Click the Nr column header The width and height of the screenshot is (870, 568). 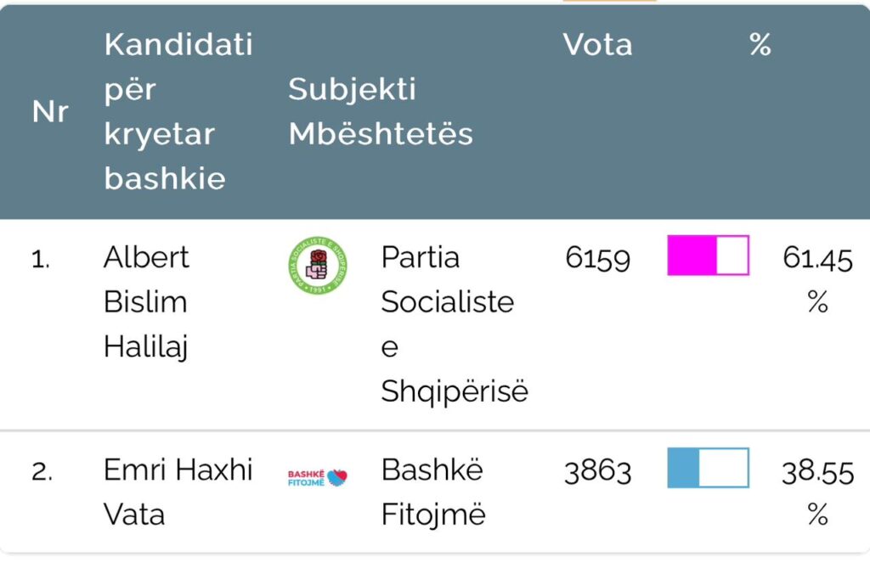50,111
